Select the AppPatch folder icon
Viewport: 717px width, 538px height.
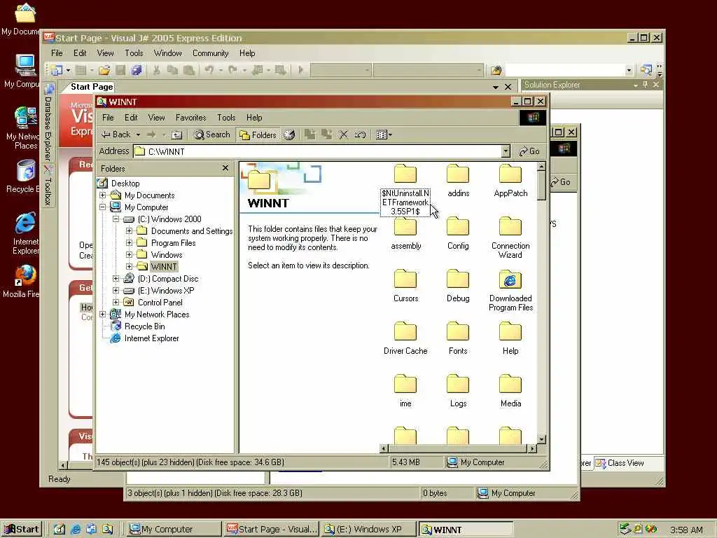(510, 174)
